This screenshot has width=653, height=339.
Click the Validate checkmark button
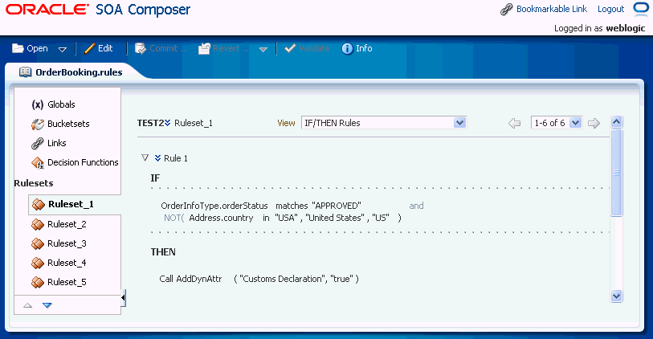point(307,48)
